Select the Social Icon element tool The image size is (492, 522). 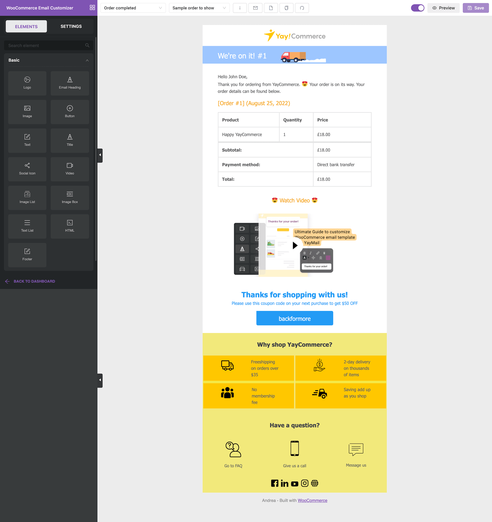[x=27, y=169]
